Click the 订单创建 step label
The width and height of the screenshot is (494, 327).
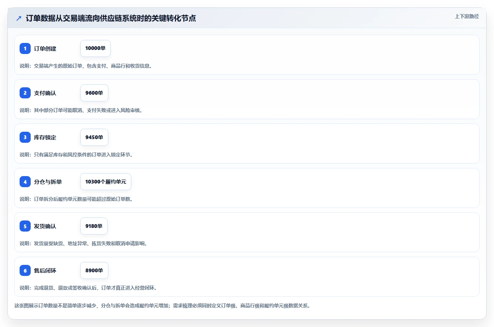point(45,48)
